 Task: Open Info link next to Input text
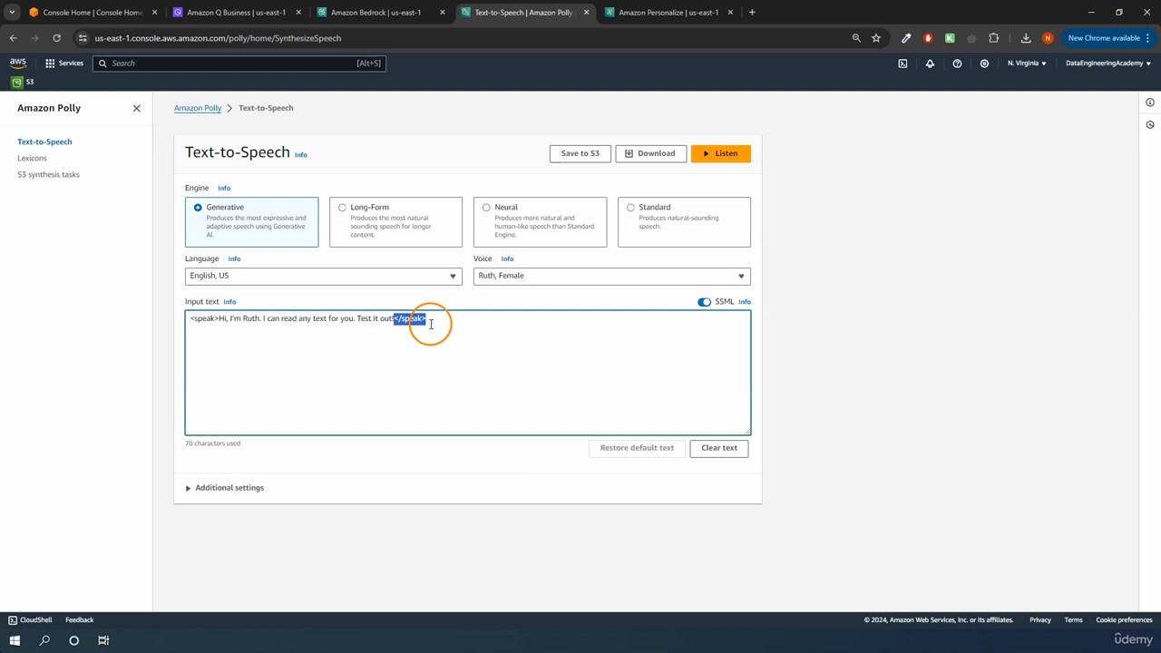229,302
